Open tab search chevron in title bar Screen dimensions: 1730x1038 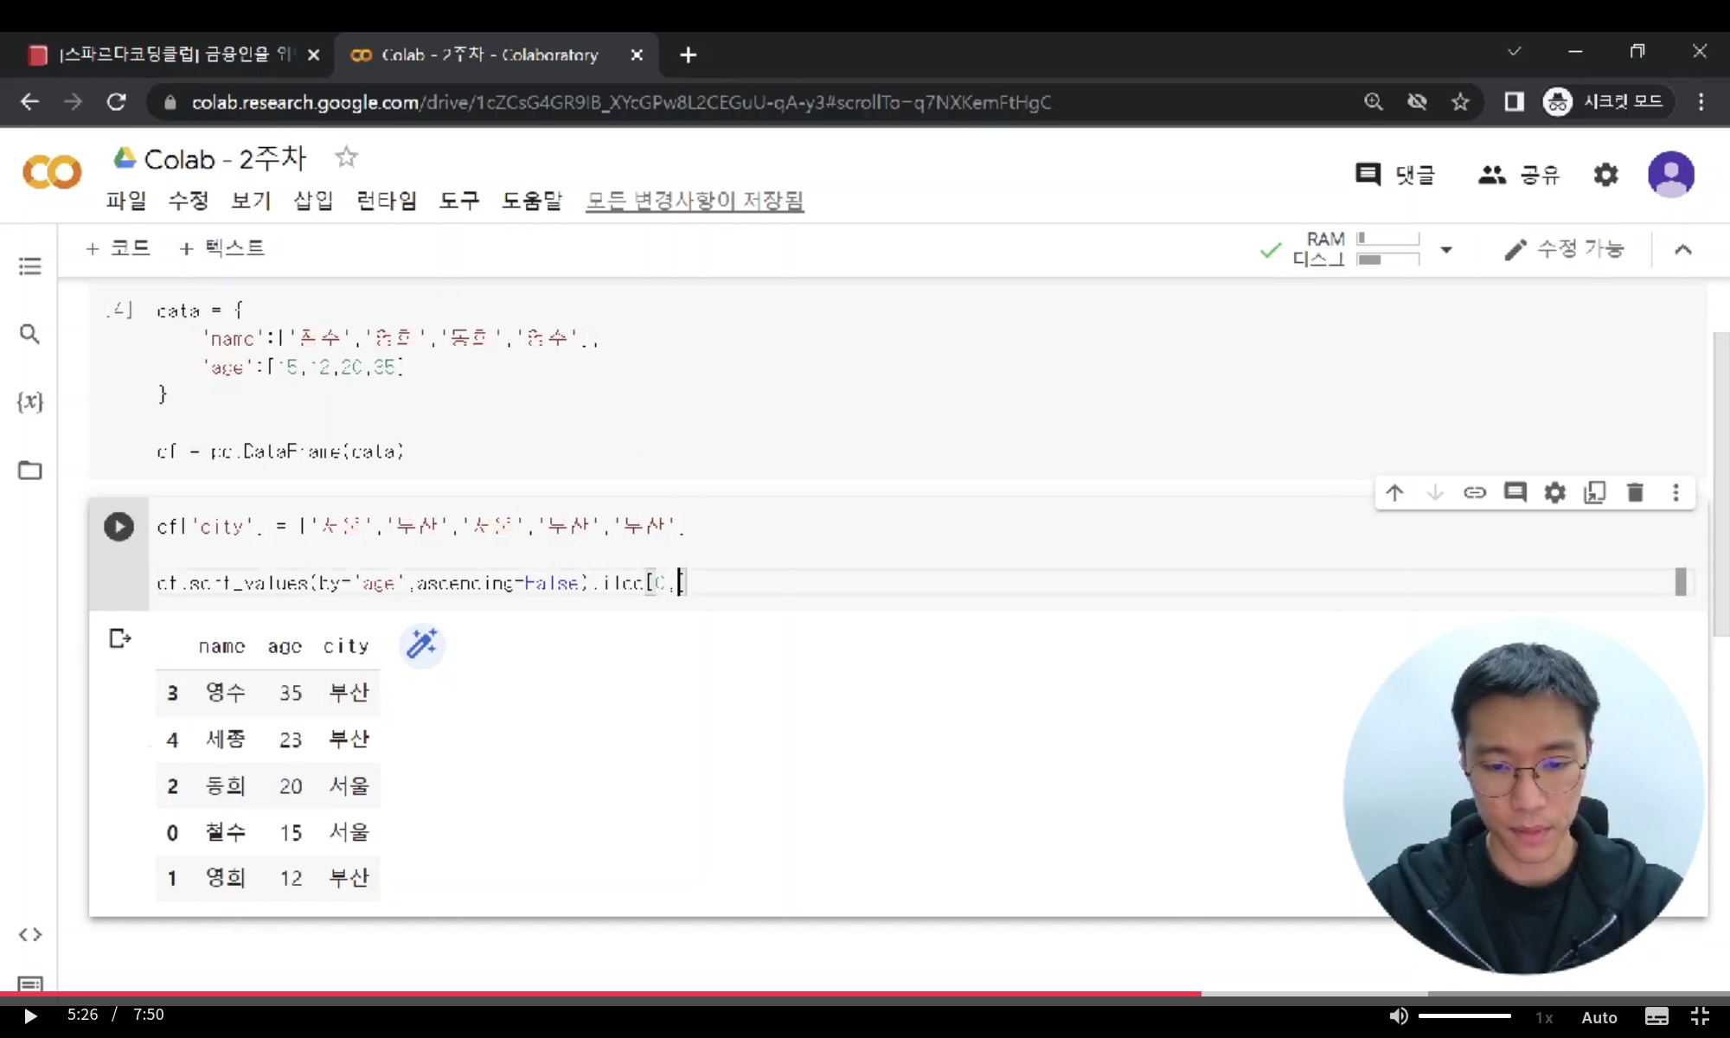coord(1514,52)
